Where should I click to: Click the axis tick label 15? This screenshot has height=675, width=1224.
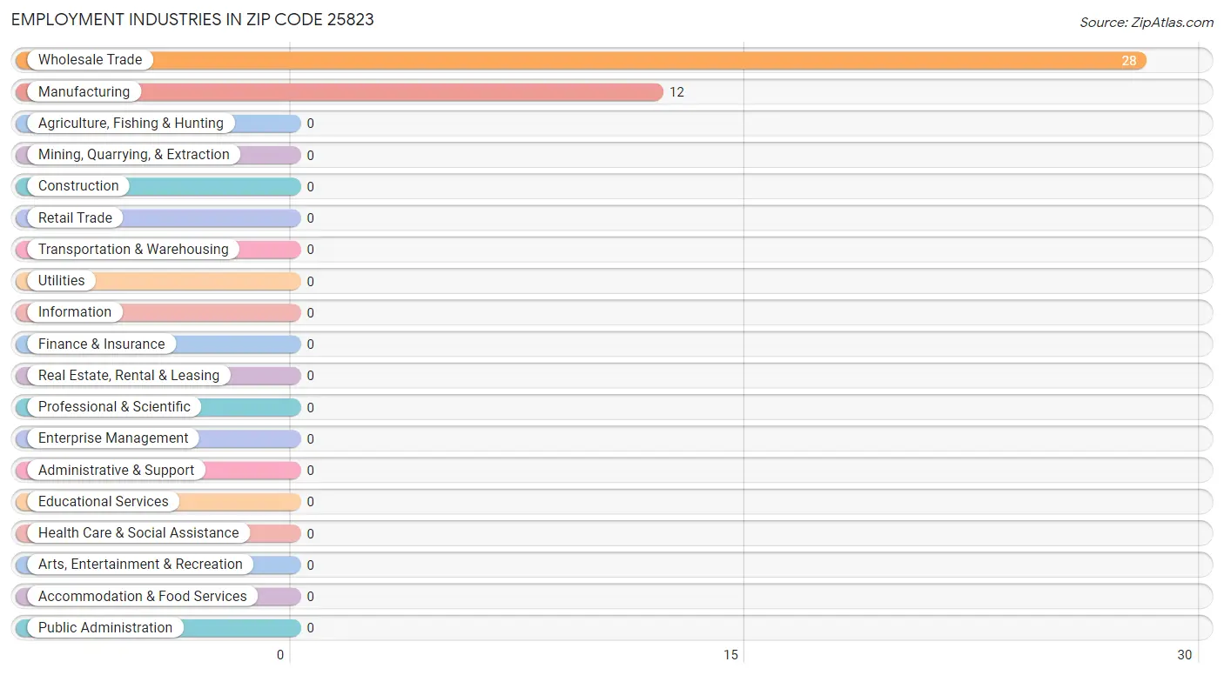pos(730,655)
